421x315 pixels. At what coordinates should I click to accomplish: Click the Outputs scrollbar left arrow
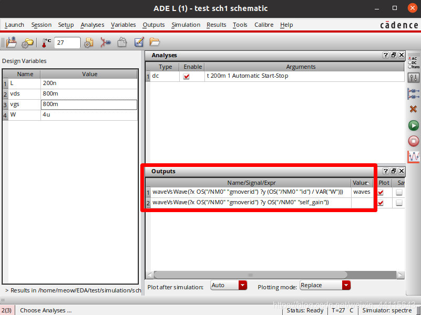[149, 275]
